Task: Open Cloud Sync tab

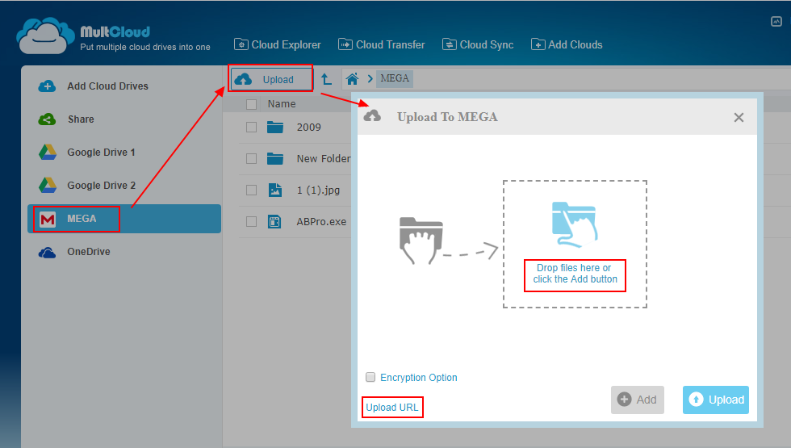Action: 478,45
